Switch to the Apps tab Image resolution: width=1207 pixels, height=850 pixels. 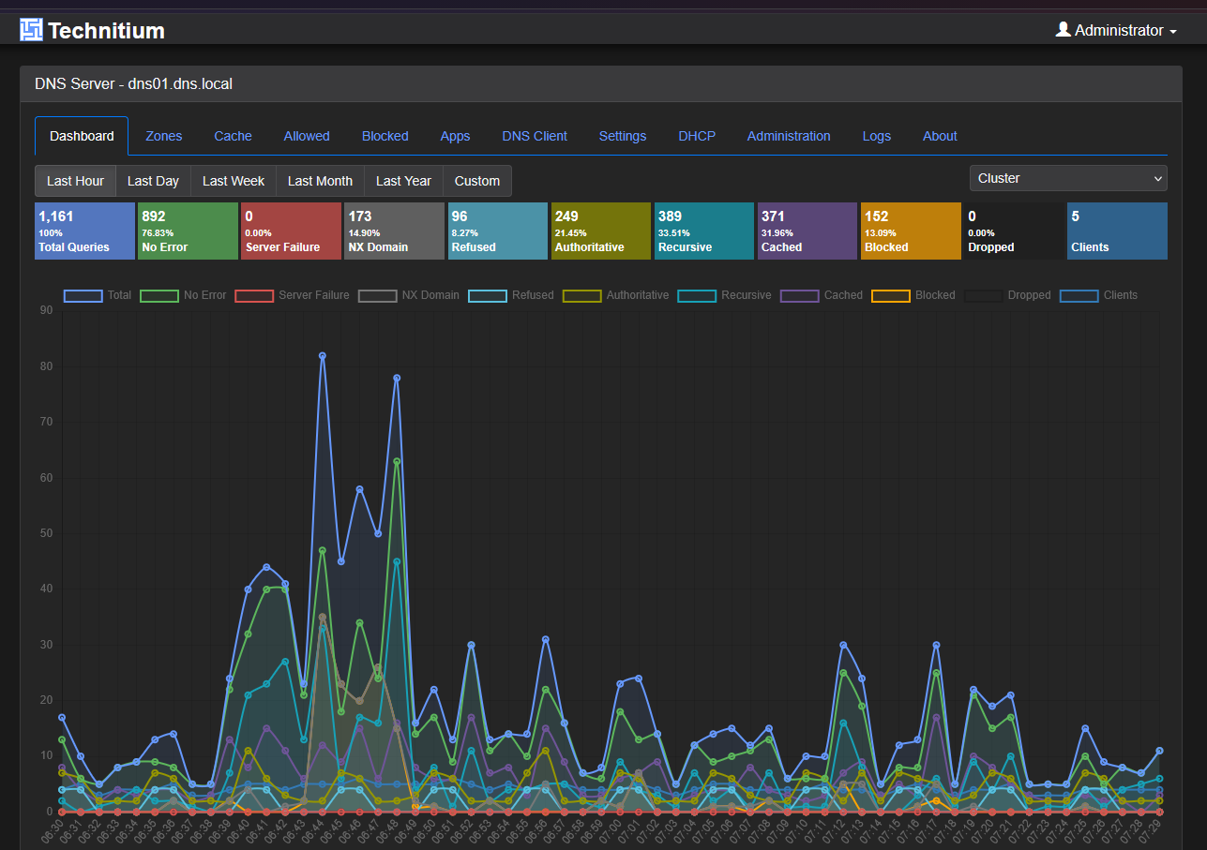(x=455, y=136)
